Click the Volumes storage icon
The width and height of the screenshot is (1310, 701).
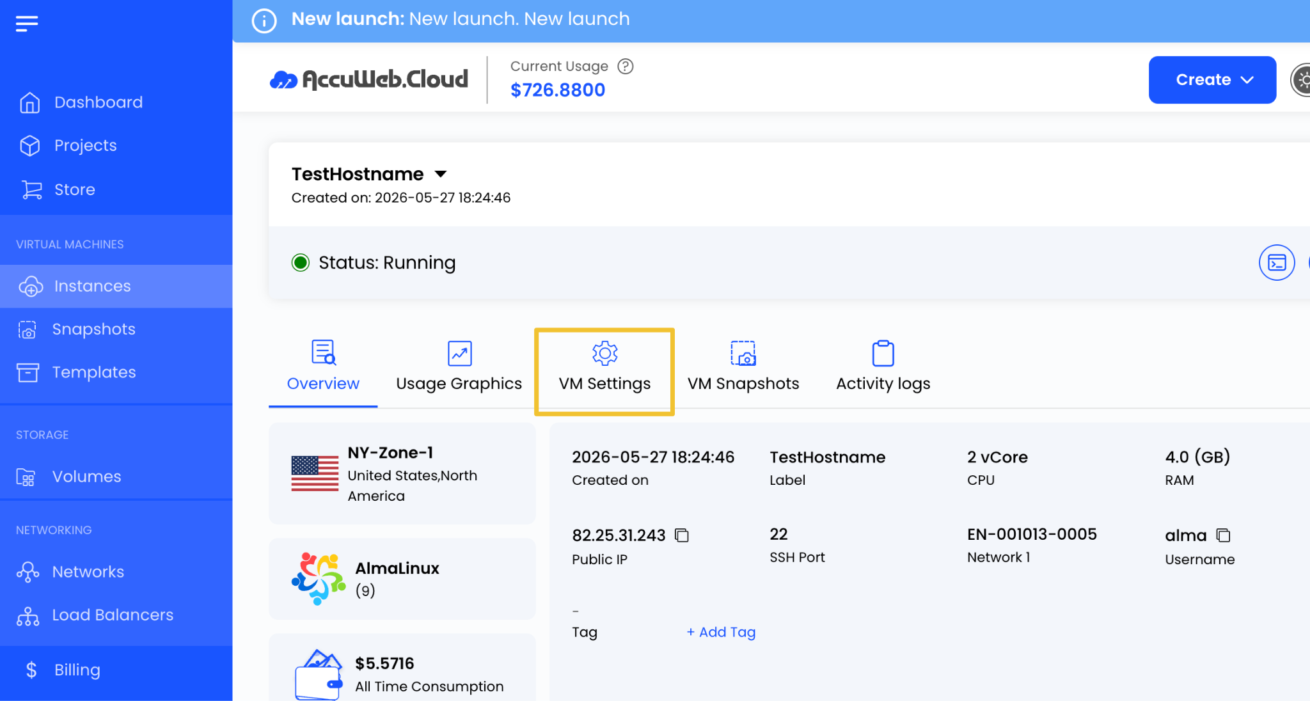(x=26, y=477)
